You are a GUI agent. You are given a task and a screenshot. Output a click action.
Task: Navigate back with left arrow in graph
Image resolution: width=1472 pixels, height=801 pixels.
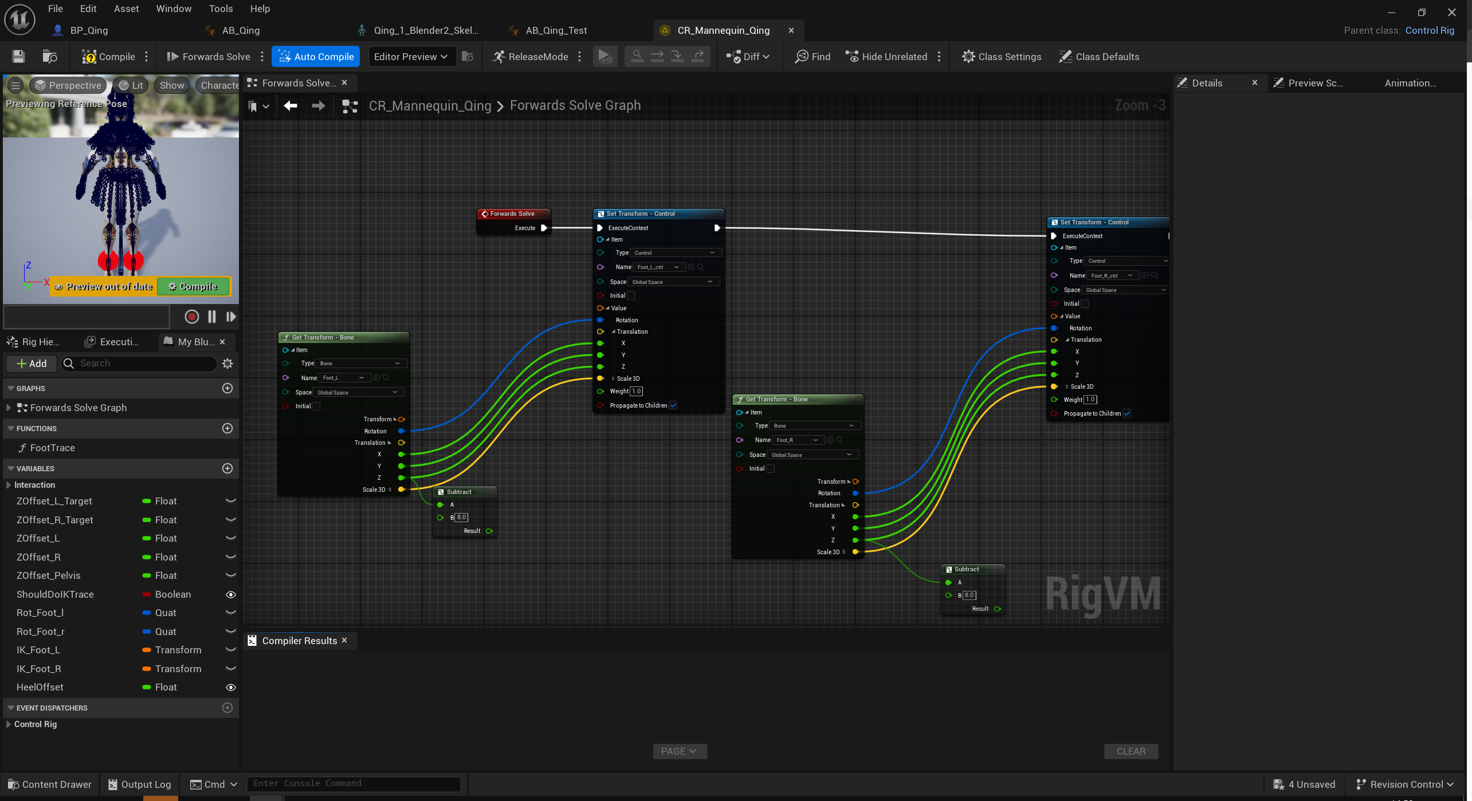tap(291, 106)
